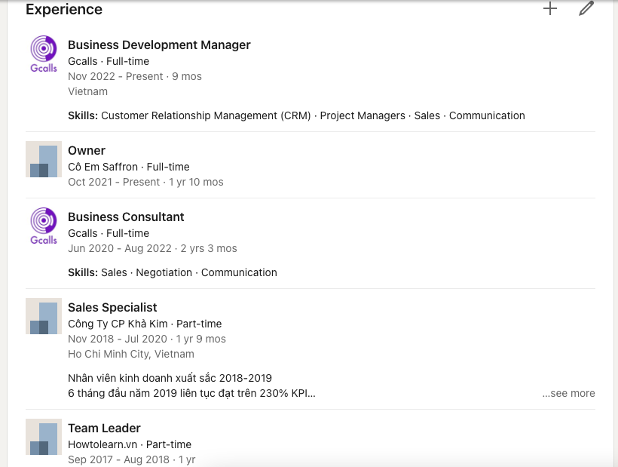618x467 pixels.
Task: Click the Nhân viên kinh doanh xuất sắc description
Action: (x=170, y=378)
